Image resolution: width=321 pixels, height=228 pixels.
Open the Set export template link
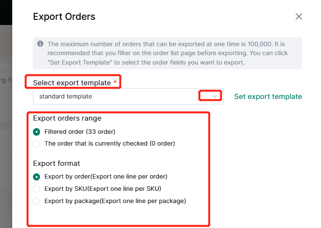pos(268,96)
